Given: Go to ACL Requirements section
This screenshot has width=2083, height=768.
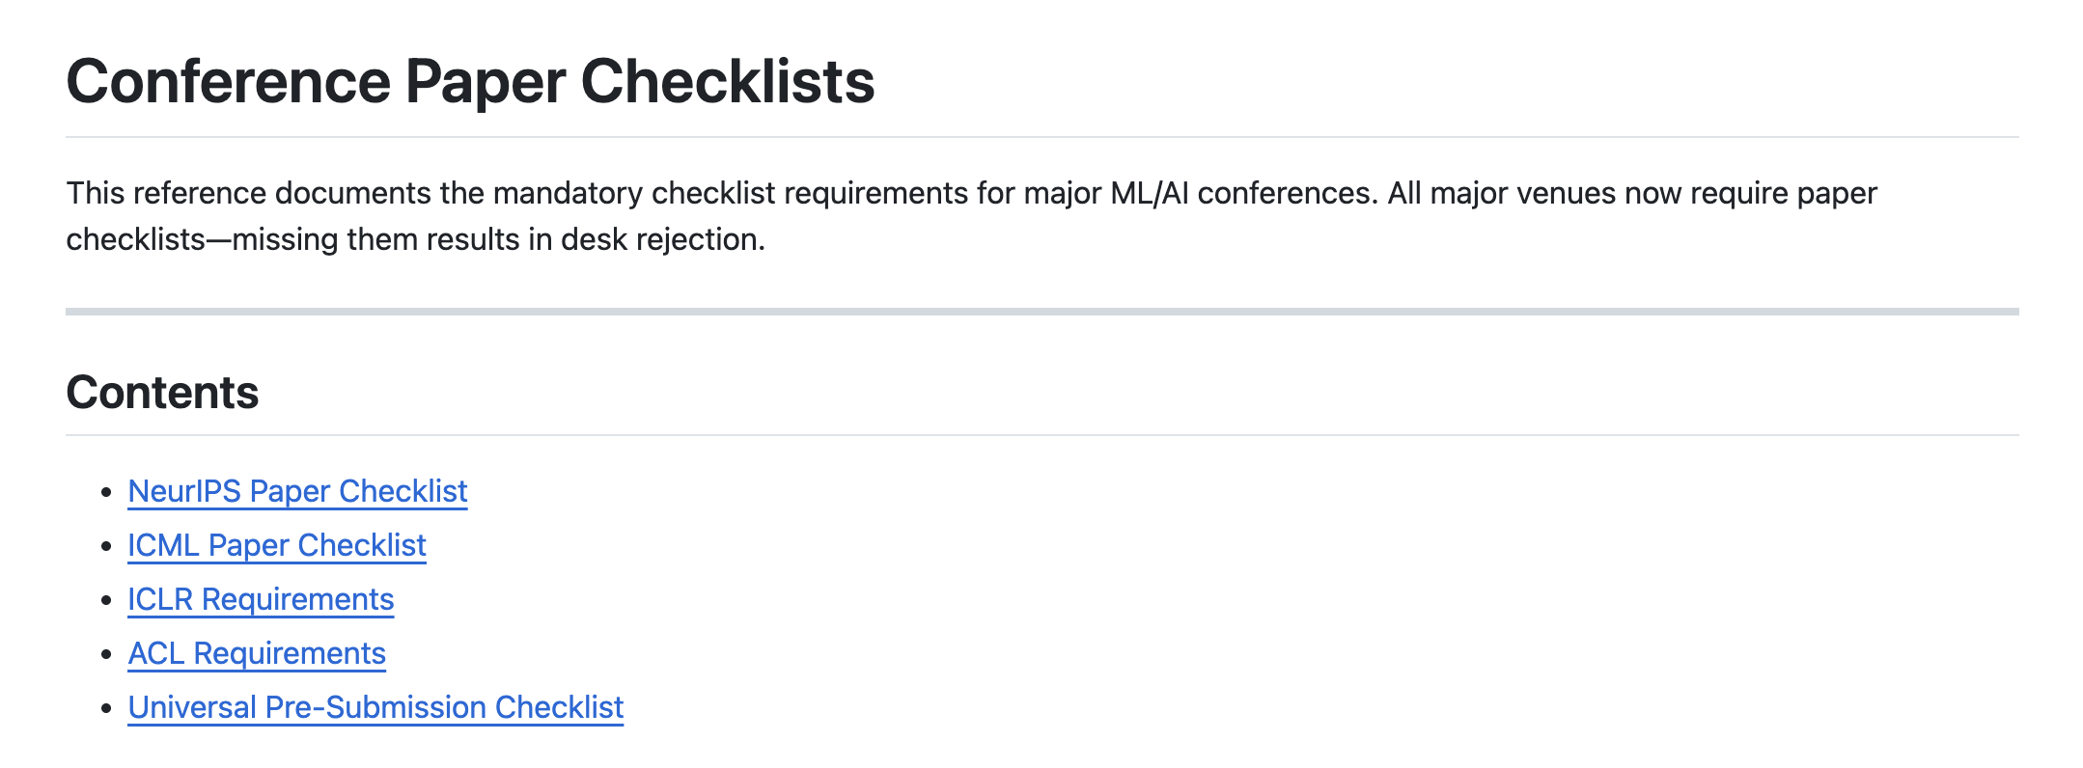Looking at the screenshot, I should click(x=257, y=653).
